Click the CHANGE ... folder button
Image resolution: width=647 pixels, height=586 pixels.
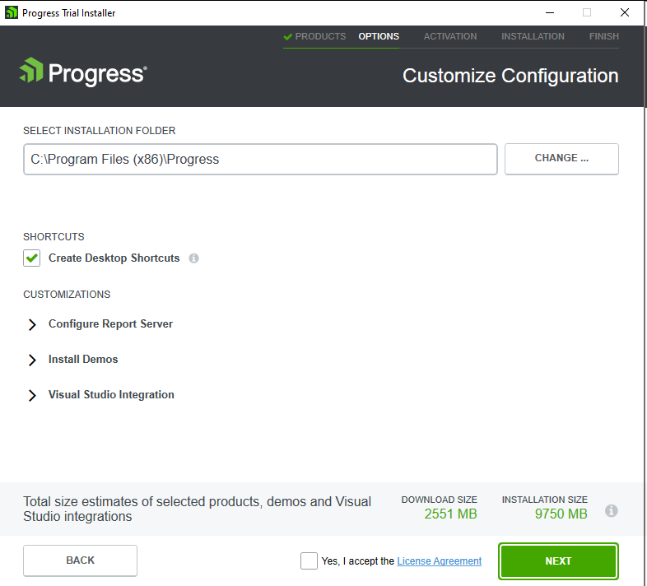click(561, 159)
